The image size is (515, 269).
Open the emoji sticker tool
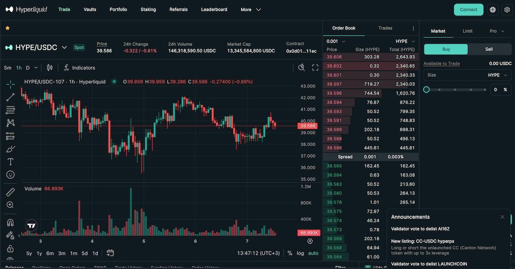[10, 175]
